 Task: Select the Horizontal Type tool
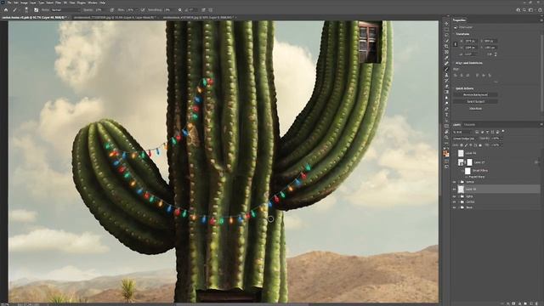[446, 115]
